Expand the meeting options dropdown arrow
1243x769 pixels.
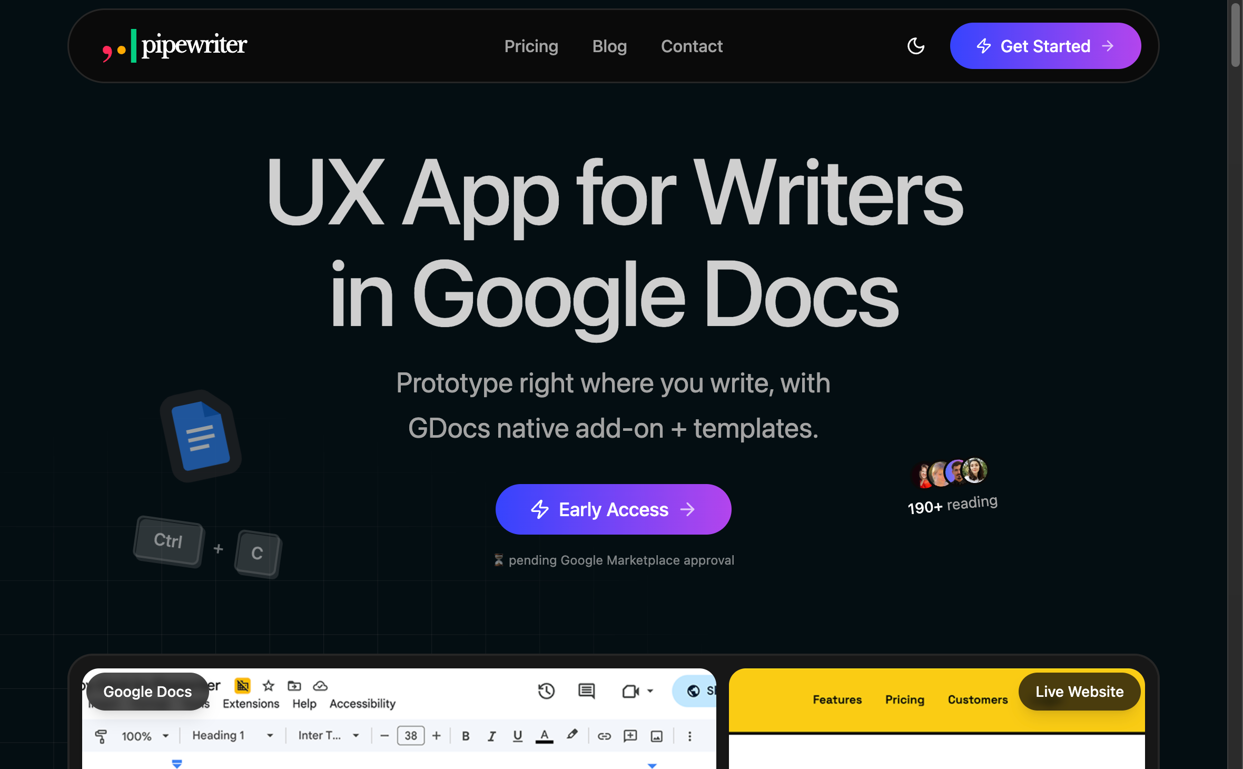tap(650, 691)
